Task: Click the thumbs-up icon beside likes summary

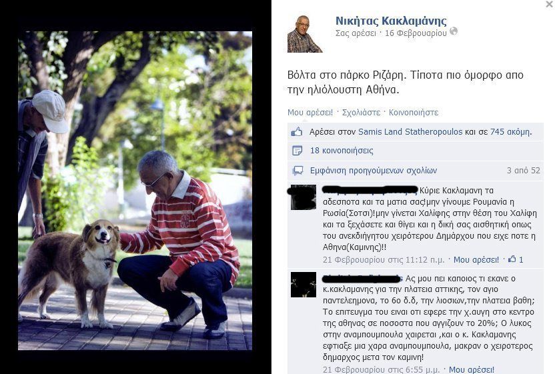Action: tap(297, 132)
